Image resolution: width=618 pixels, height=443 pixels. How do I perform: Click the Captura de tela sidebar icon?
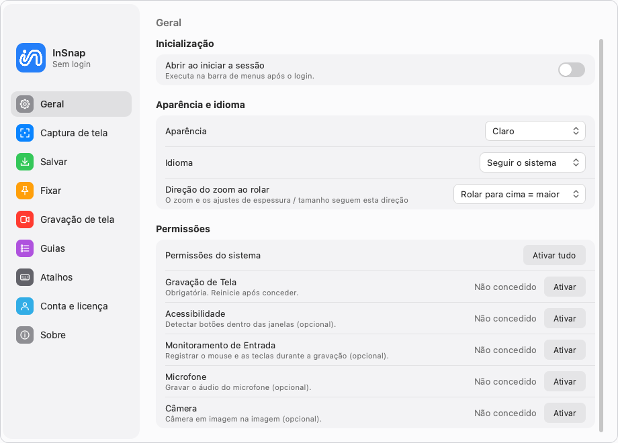pyautogui.click(x=25, y=133)
